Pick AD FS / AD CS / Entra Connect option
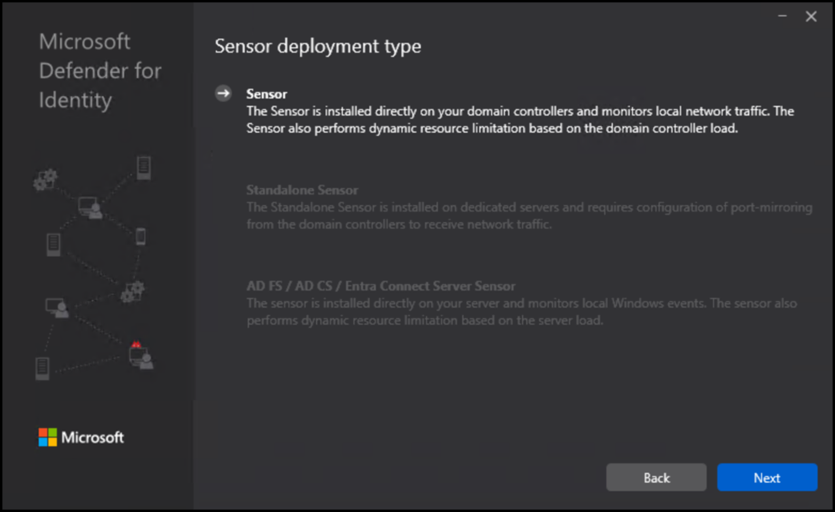The height and width of the screenshot is (512, 835). click(x=380, y=286)
